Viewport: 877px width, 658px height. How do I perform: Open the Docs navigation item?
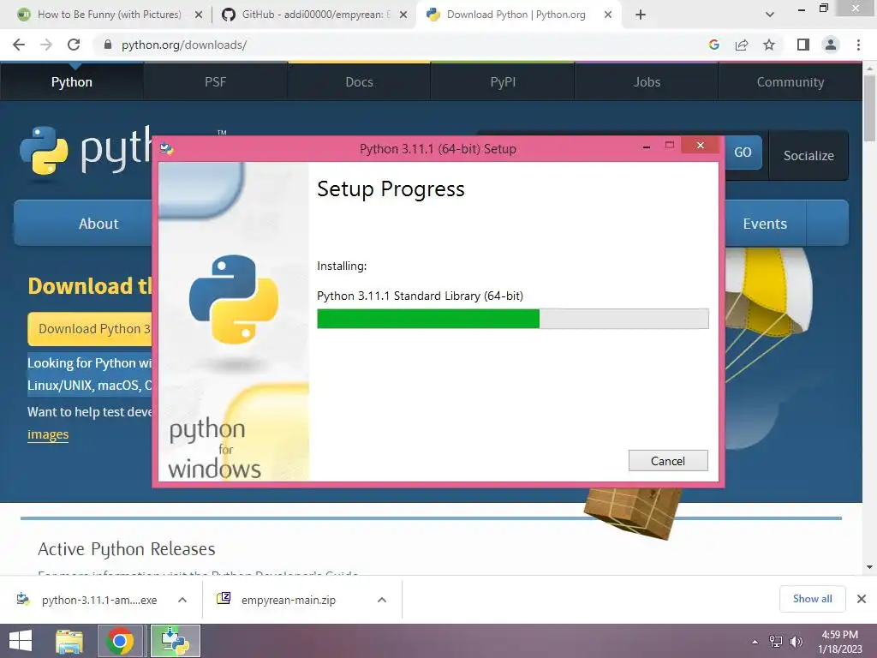tap(359, 82)
